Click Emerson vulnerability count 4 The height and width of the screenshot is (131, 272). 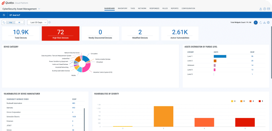(73, 121)
